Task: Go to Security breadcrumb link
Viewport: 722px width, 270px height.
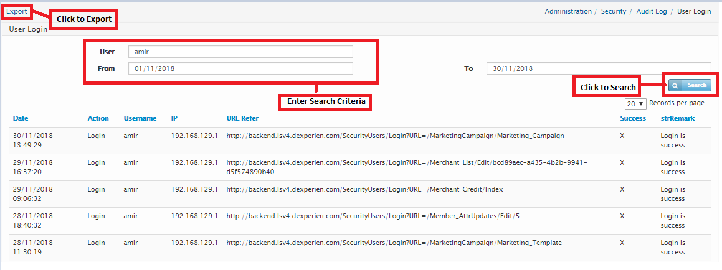Action: tap(614, 11)
